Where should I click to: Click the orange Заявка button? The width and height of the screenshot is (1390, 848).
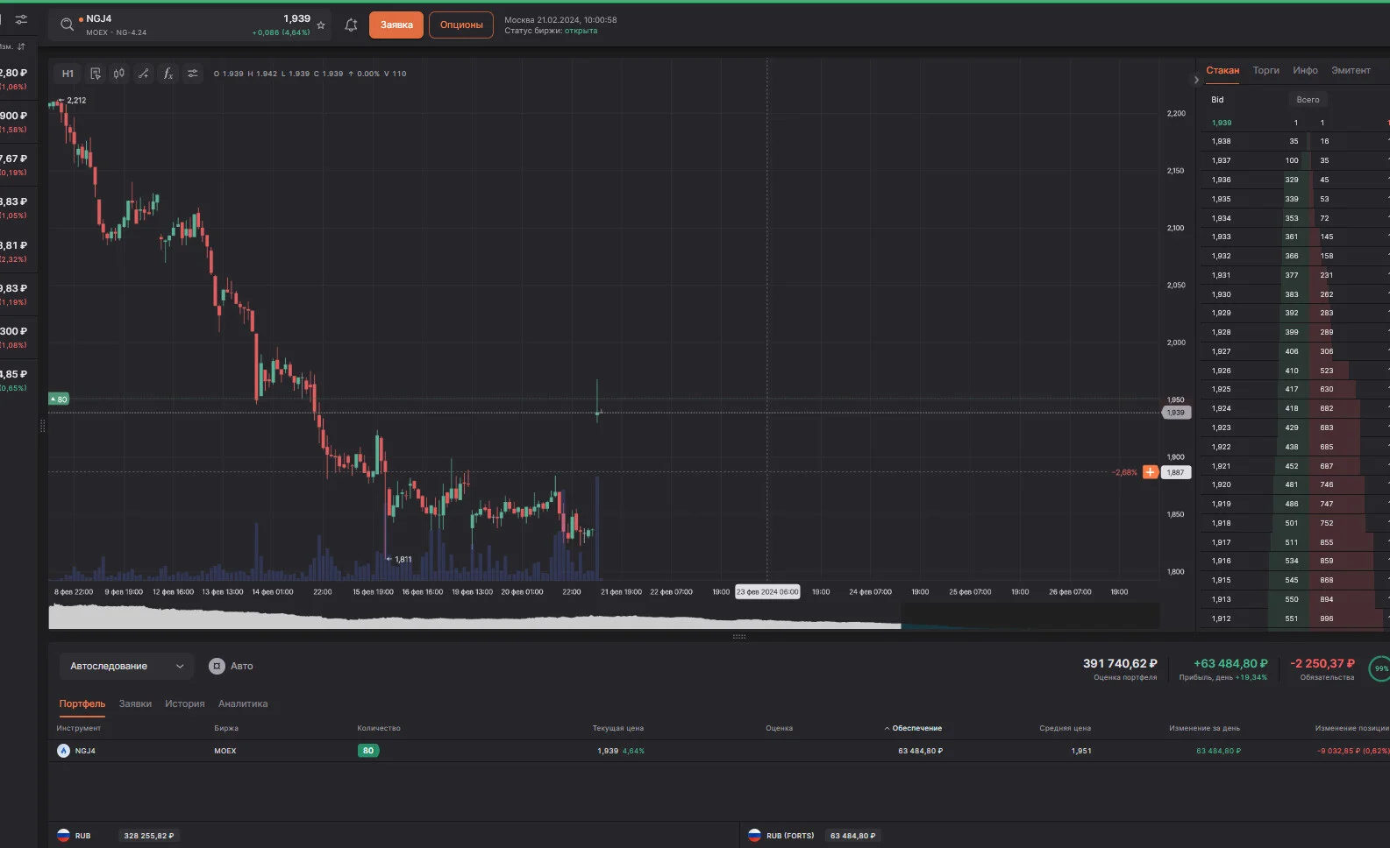[x=396, y=25]
